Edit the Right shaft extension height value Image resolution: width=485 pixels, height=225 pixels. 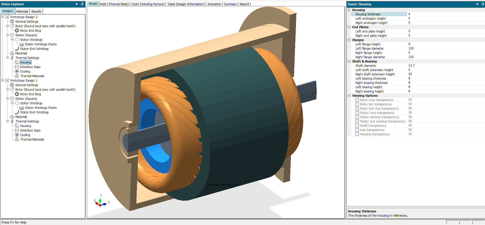tap(446, 74)
